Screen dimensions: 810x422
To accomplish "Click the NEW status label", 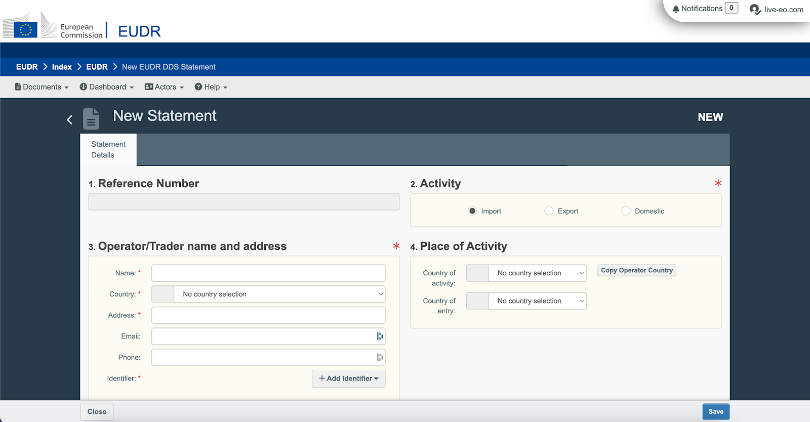I will click(710, 117).
